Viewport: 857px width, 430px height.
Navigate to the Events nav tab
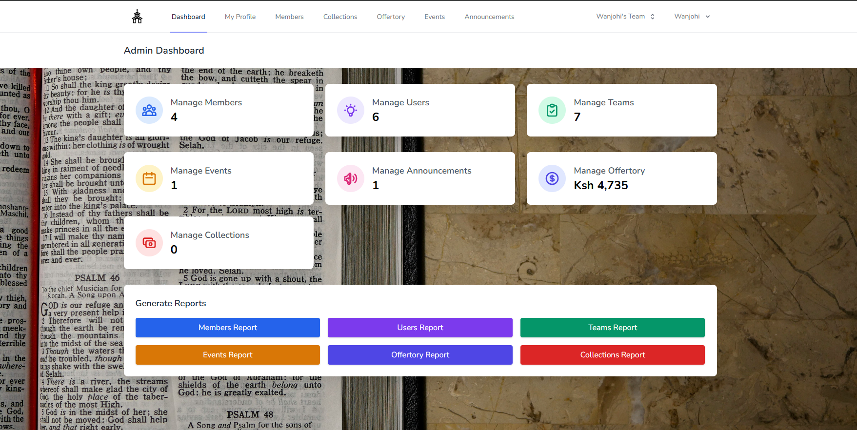[435, 17]
